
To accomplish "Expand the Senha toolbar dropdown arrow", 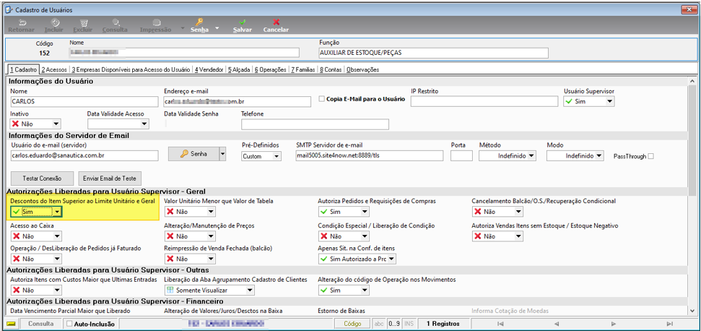I will click(217, 27).
